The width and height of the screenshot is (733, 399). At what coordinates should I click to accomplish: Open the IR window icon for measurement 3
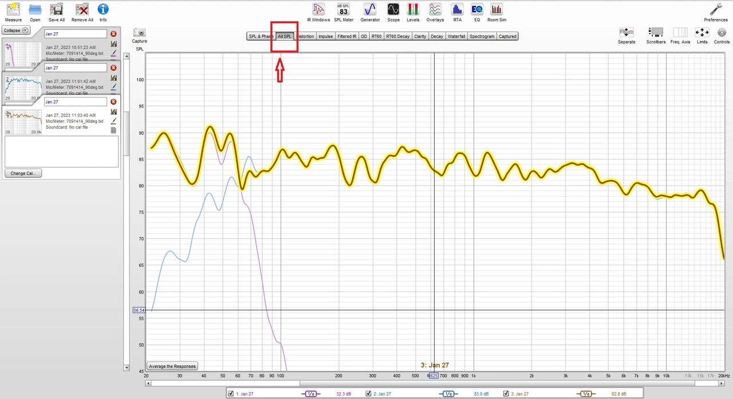coord(113,111)
